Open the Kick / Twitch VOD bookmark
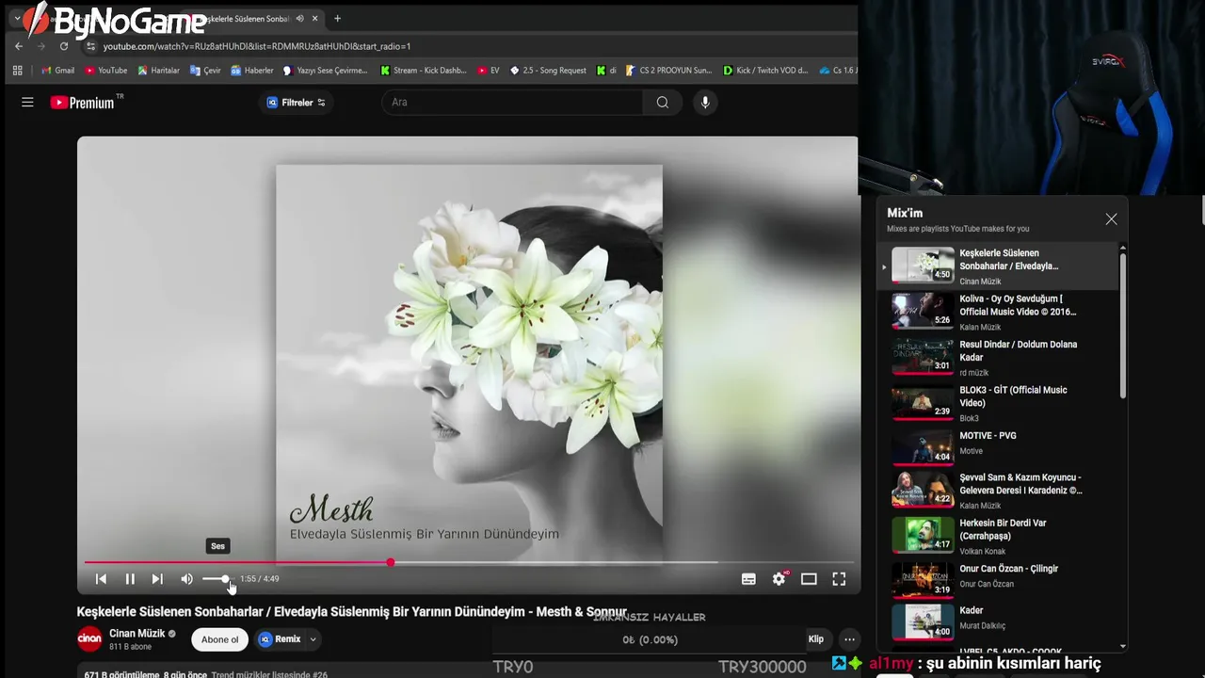Screen dimensions: 1205x678 pyautogui.click(x=765, y=71)
